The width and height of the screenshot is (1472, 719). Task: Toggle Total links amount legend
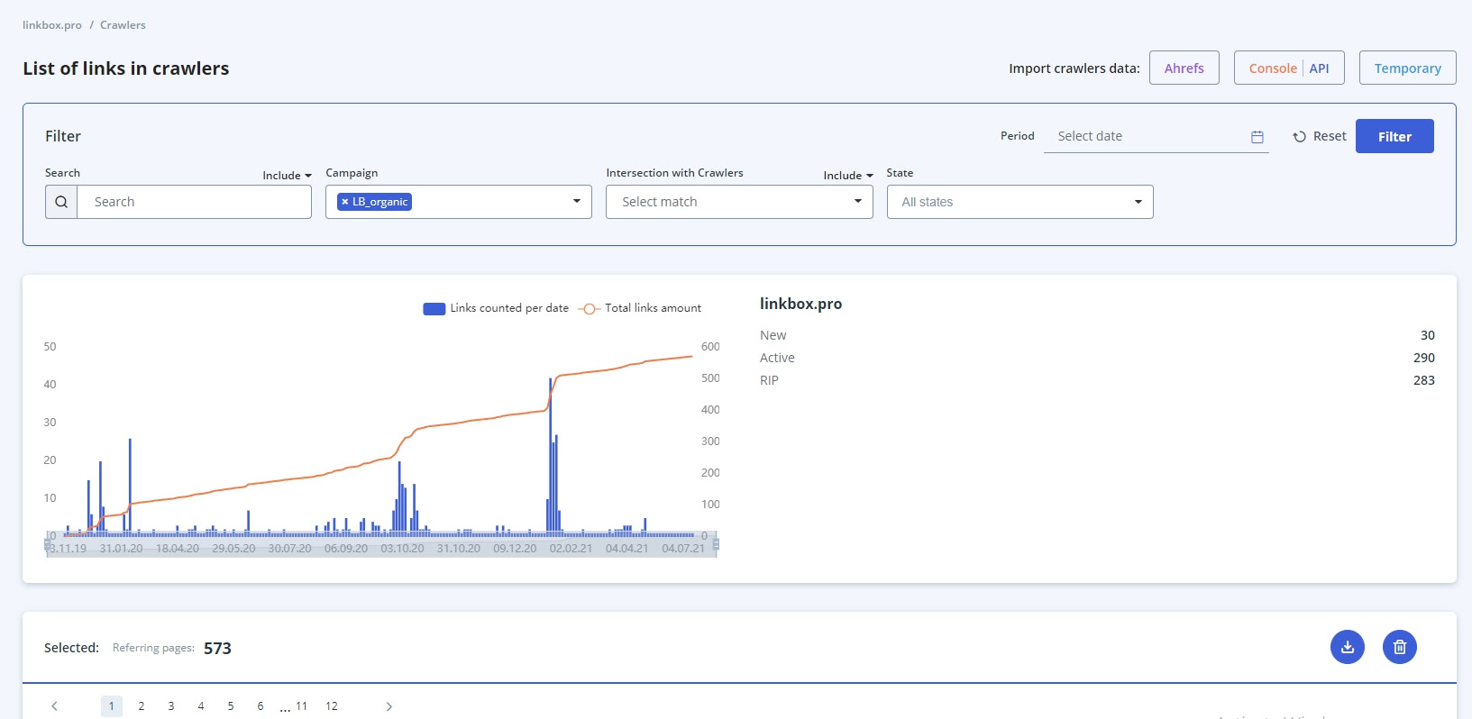640,308
